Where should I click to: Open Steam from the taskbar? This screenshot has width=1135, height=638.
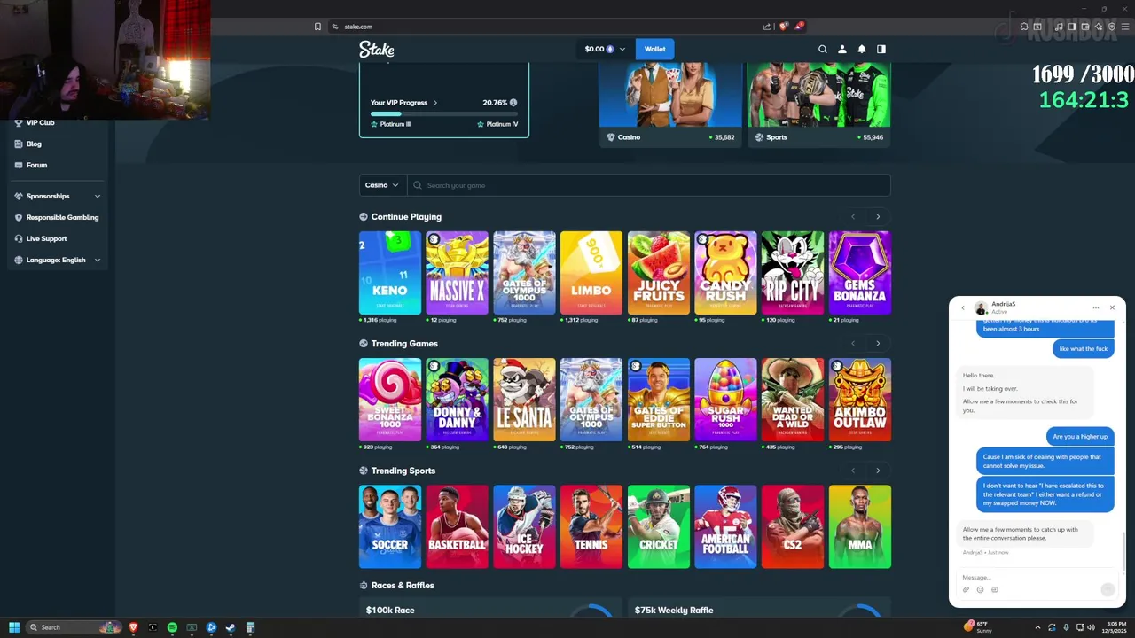231,627
